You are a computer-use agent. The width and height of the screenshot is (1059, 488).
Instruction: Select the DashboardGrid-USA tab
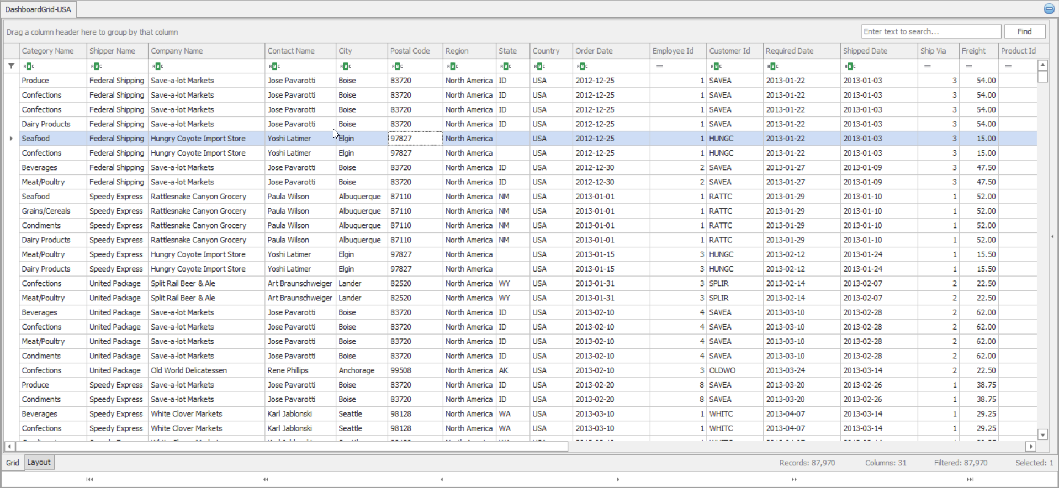click(x=38, y=9)
